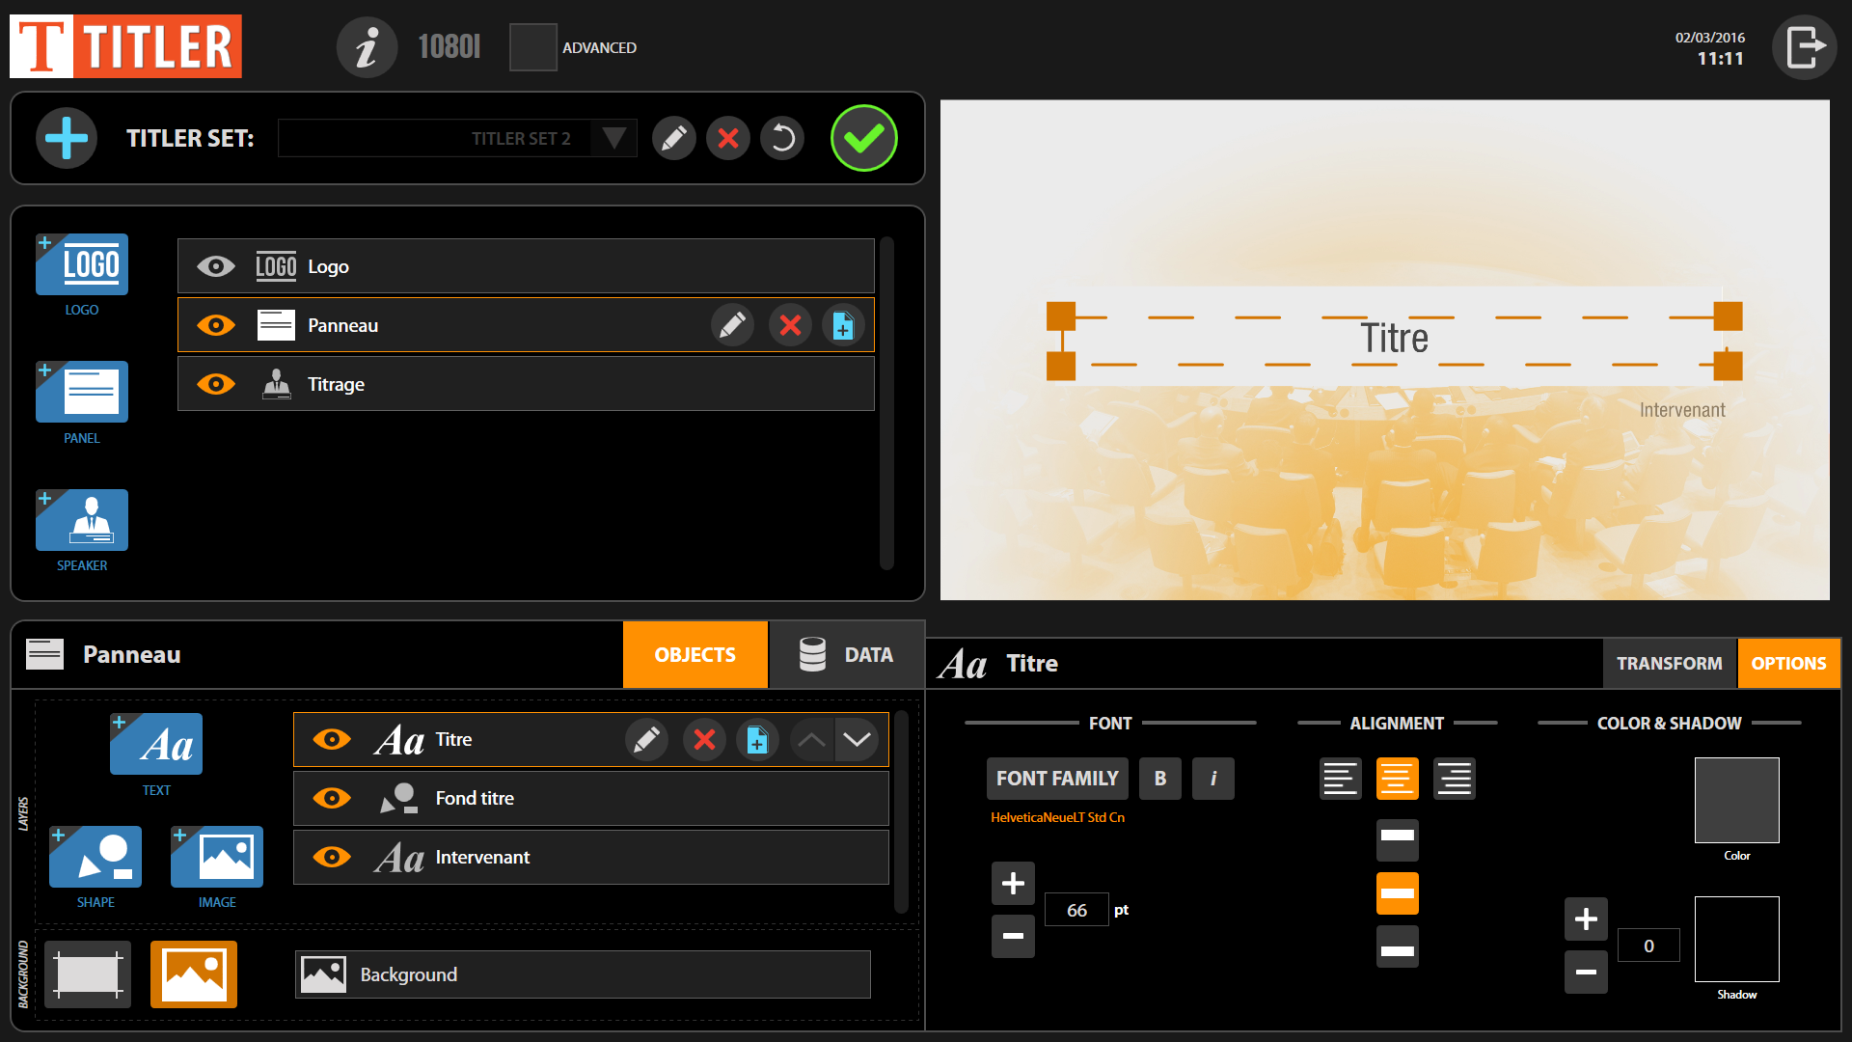Hide the Titrage layer

[216, 384]
